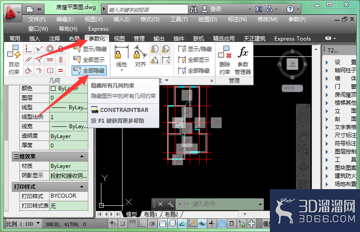Click dimensional 全部隐藏 button
Screen dimensions: 360x232
(x=194, y=70)
